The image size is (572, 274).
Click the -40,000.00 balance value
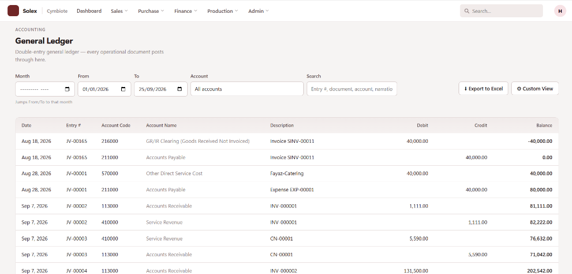click(x=540, y=141)
